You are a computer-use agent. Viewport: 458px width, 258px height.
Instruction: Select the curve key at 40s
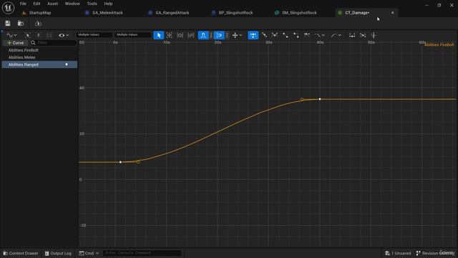pos(320,99)
